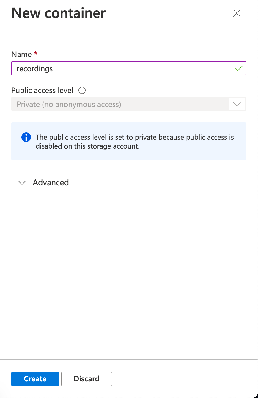Click the blue information icon in the banner
Screen dimensions: 258x398
pos(26,137)
